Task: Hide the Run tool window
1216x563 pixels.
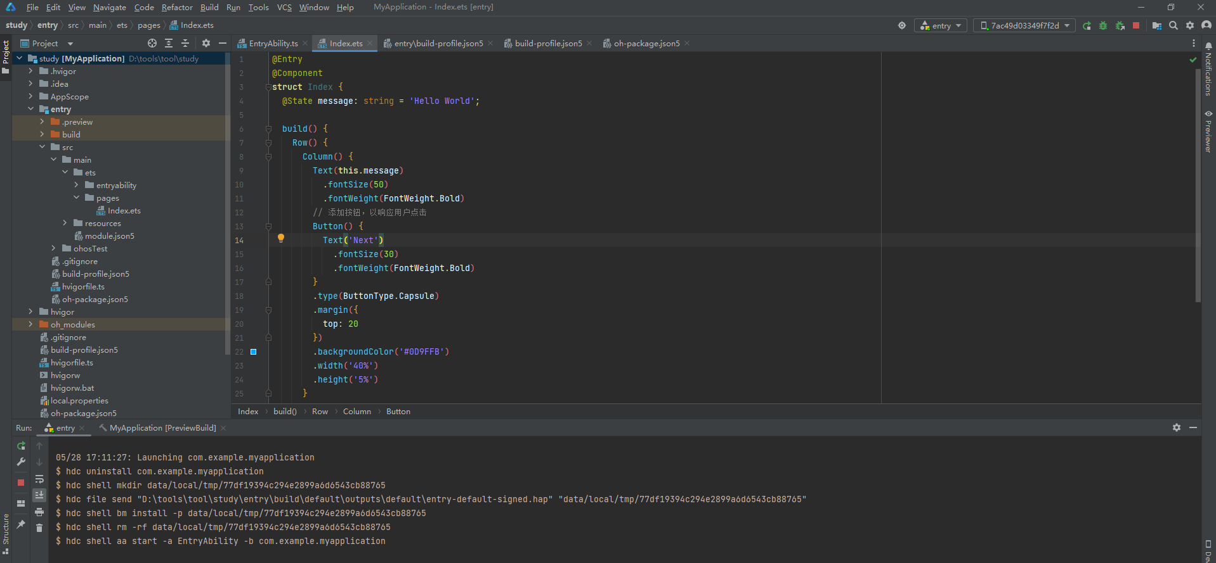Action: [x=1193, y=428]
